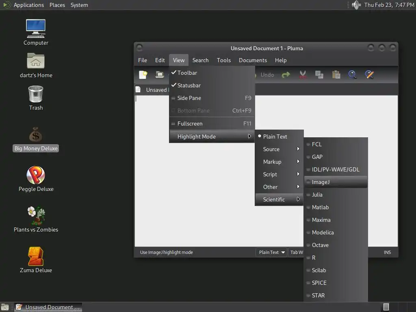Image resolution: width=416 pixels, height=312 pixels.
Task: Click the Find and Replace icon
Action: (x=369, y=75)
